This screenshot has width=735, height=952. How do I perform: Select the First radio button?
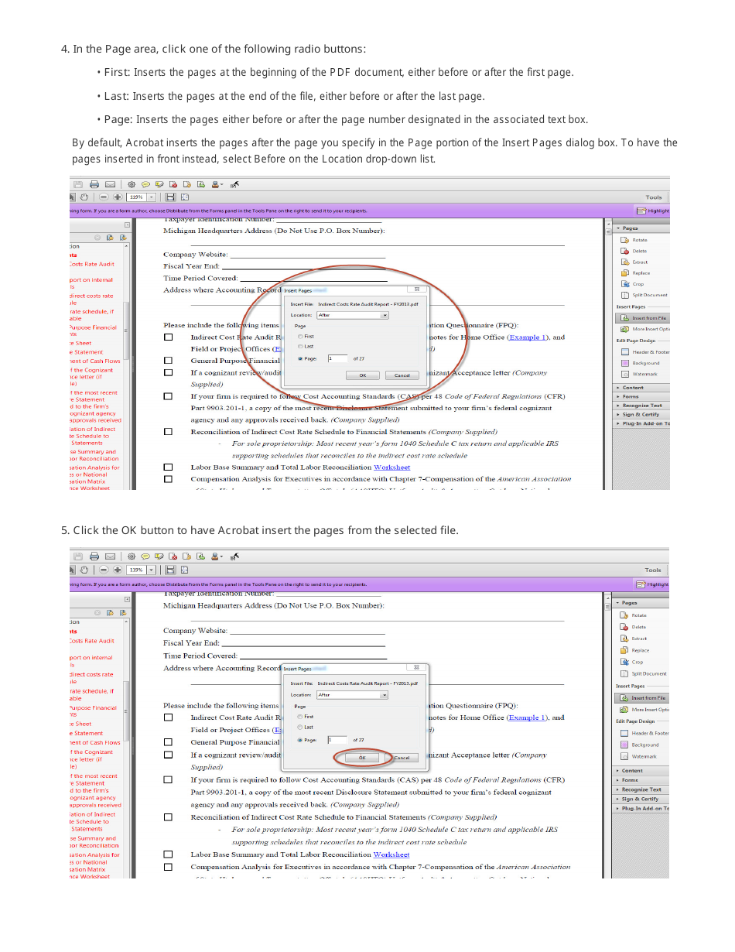pos(301,337)
